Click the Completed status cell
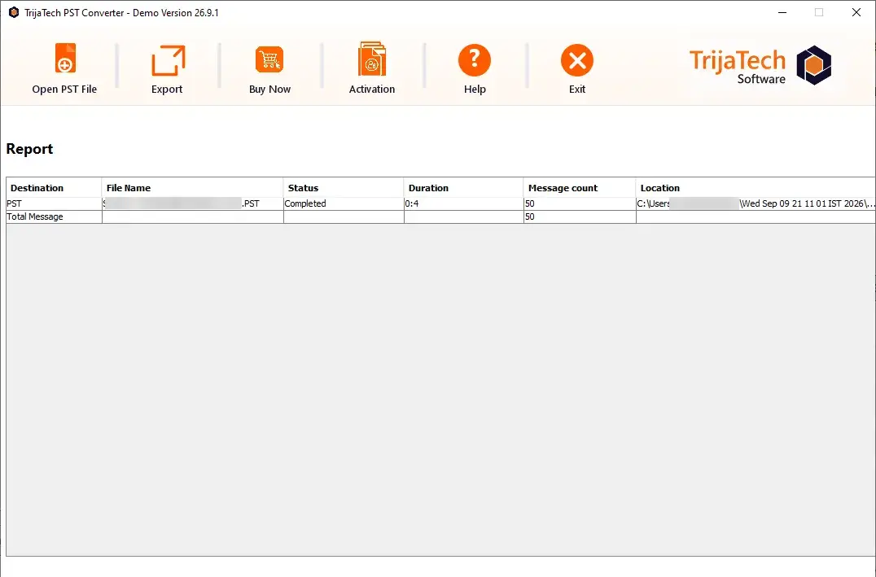The width and height of the screenshot is (876, 577). tap(343, 203)
